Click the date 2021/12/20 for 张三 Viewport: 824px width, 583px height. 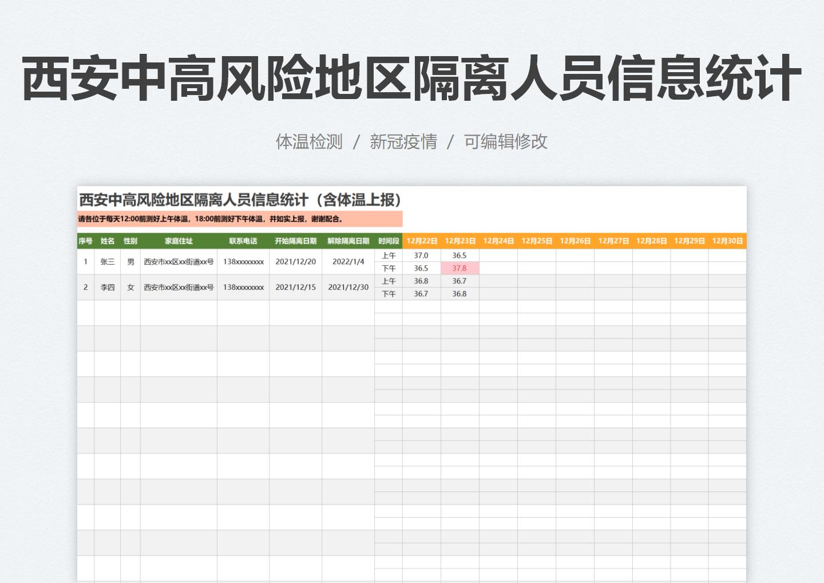pyautogui.click(x=295, y=262)
